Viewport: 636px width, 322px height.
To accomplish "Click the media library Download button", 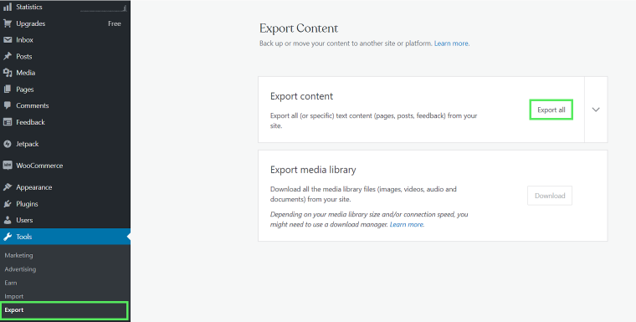I will tap(550, 196).
